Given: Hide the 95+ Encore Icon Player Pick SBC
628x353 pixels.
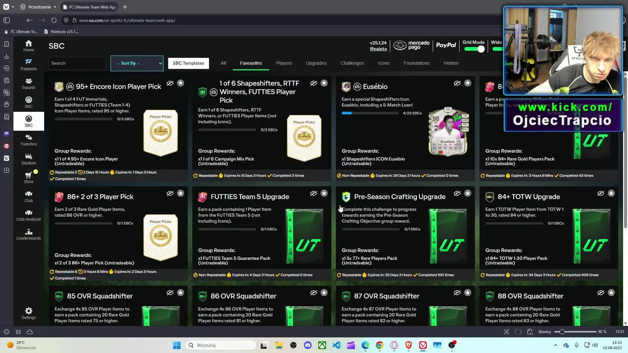Looking at the screenshot, I should coord(170,83).
